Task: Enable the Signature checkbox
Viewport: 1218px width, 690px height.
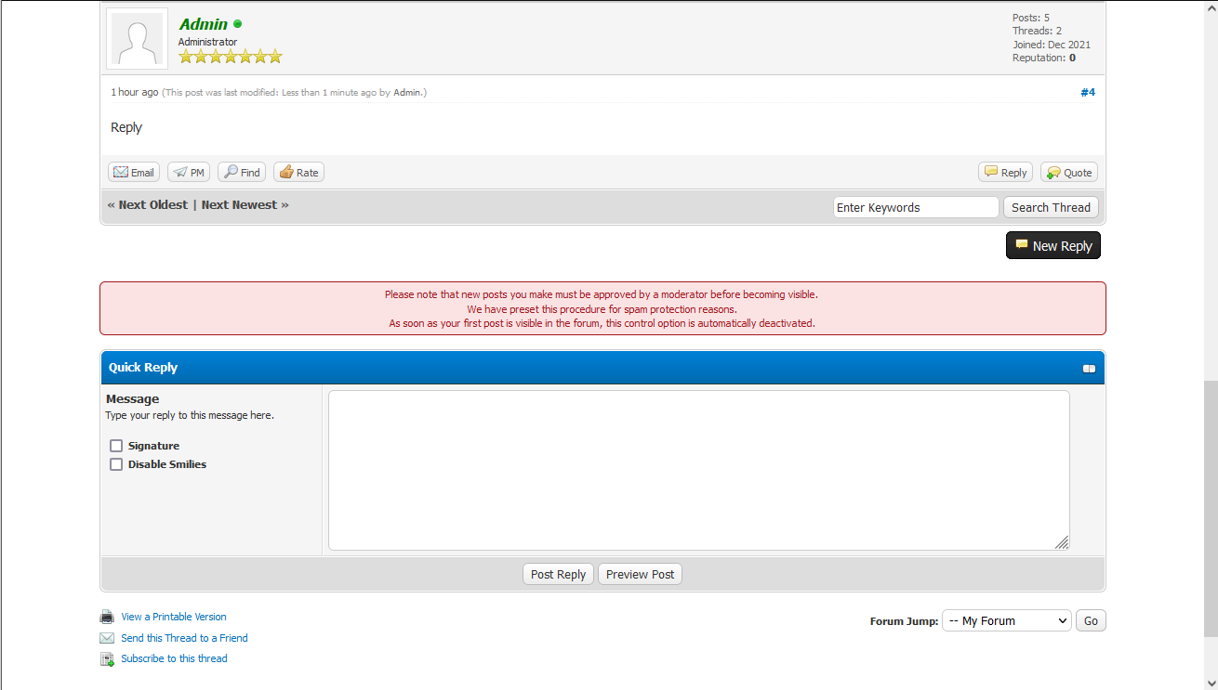Action: tap(116, 446)
